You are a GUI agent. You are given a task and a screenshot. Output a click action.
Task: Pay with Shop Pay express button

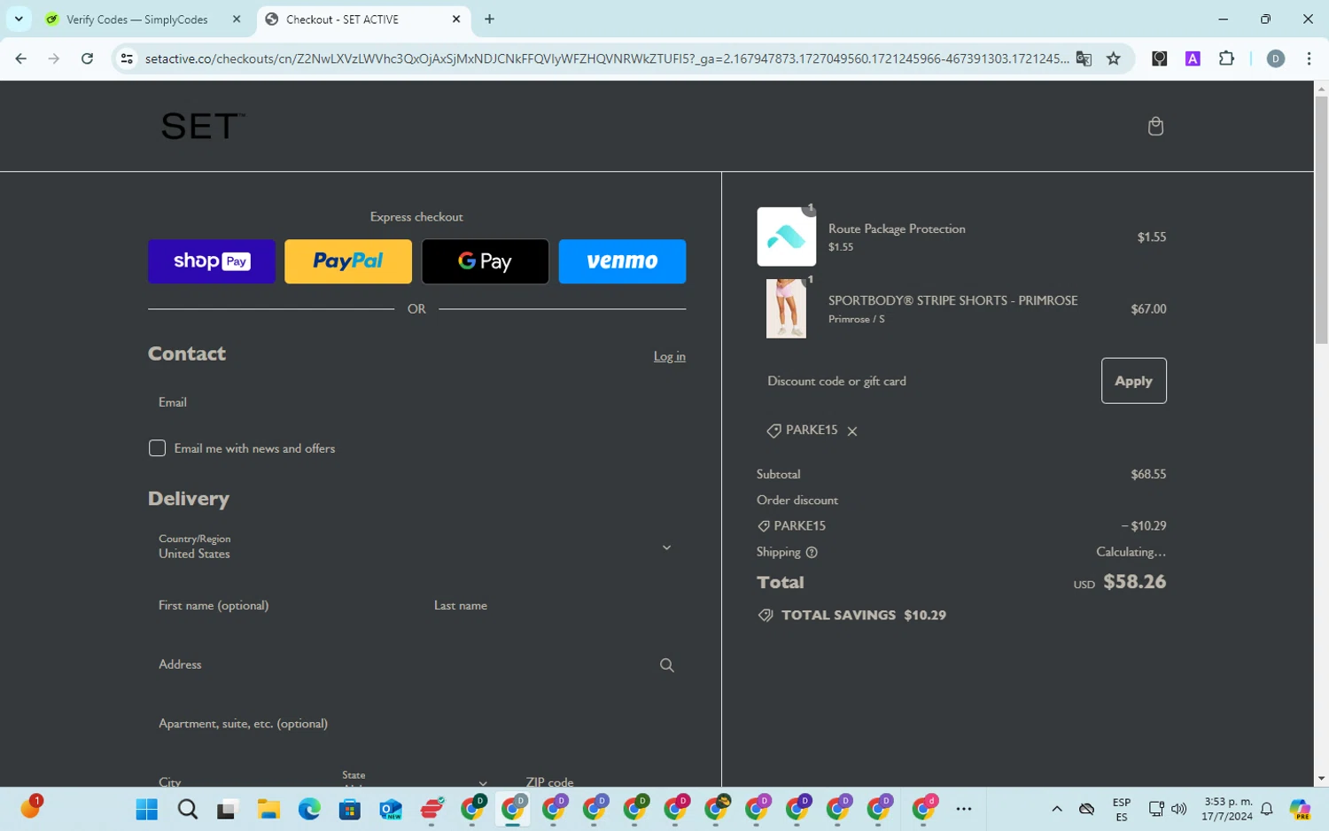212,261
